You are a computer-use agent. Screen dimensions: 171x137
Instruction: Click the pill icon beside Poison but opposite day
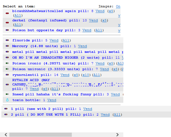pos(7,30)
